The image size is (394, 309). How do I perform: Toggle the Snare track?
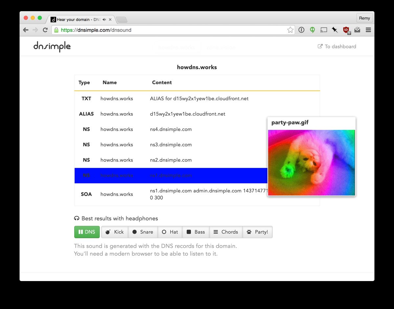tap(143, 232)
